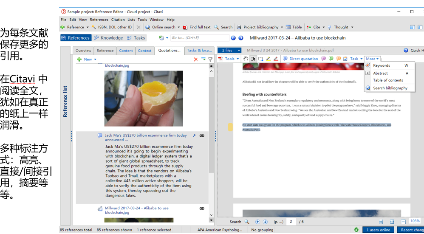
Task: Click the Search magnifier in main toolbar
Action: click(216, 27)
